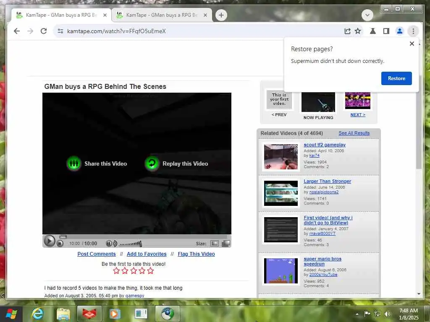Rate the video five stars
Screen dimensions: 430x322
pos(151,271)
